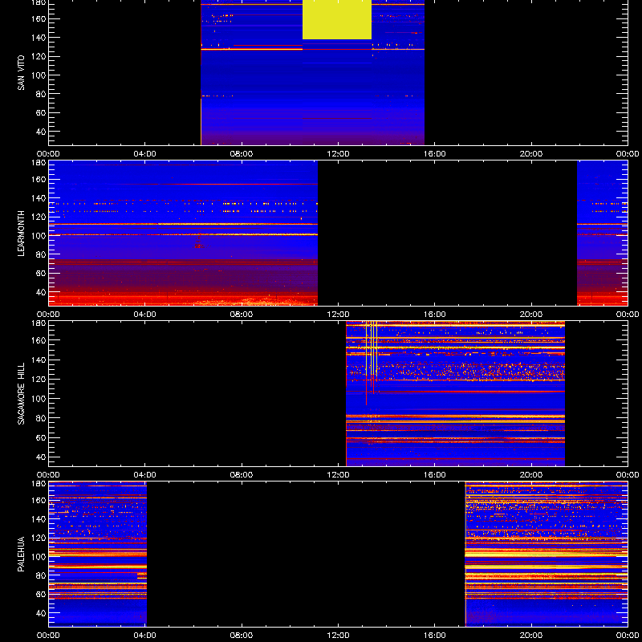Viewport: 642px width, 642px height.
Task: Click San Vito's 12:00 time tick label
Action: pos(338,154)
